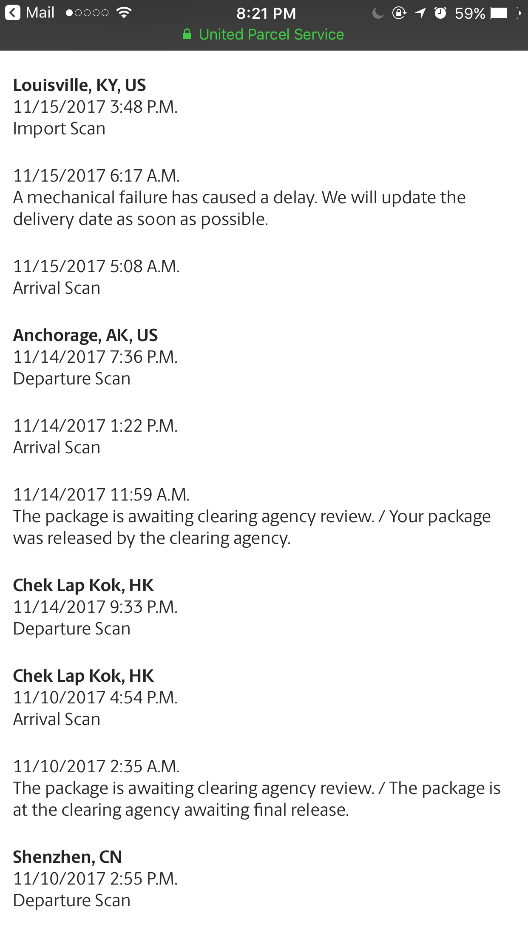Tap the alarm clock status icon
This screenshot has width=528, height=939.
pos(440,13)
